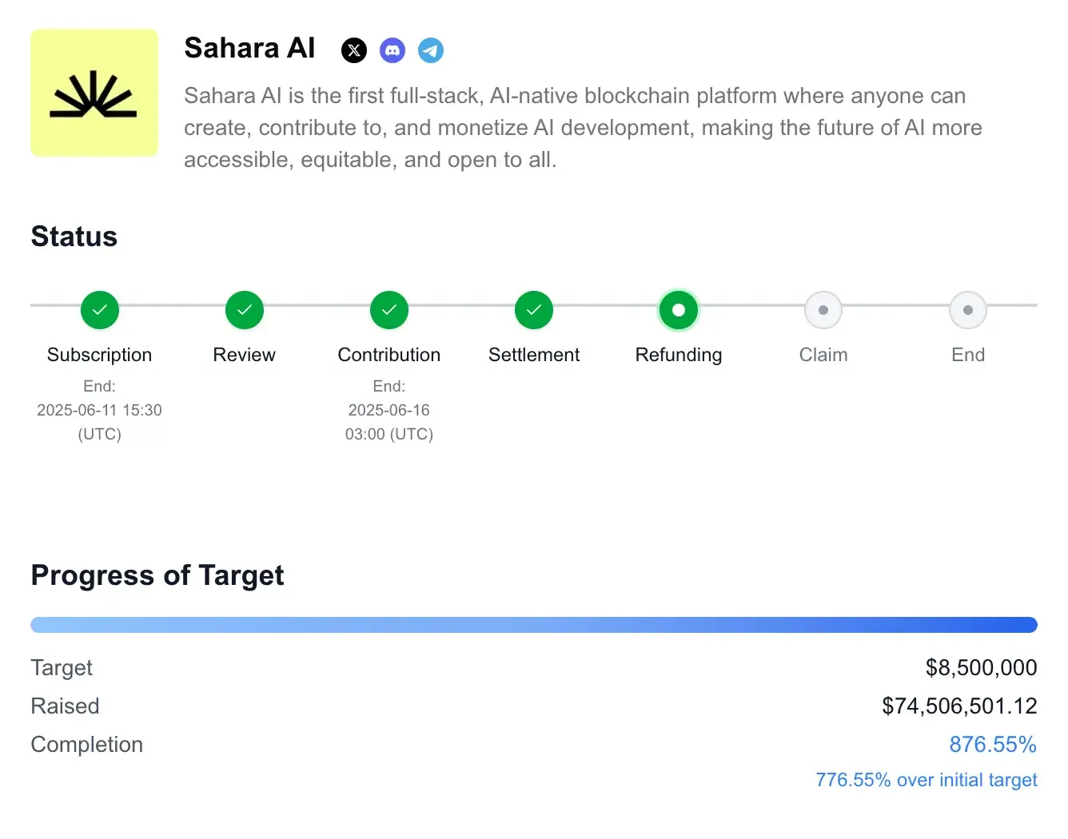
Task: Click the Subscription stage checkmark icon
Action: point(99,310)
